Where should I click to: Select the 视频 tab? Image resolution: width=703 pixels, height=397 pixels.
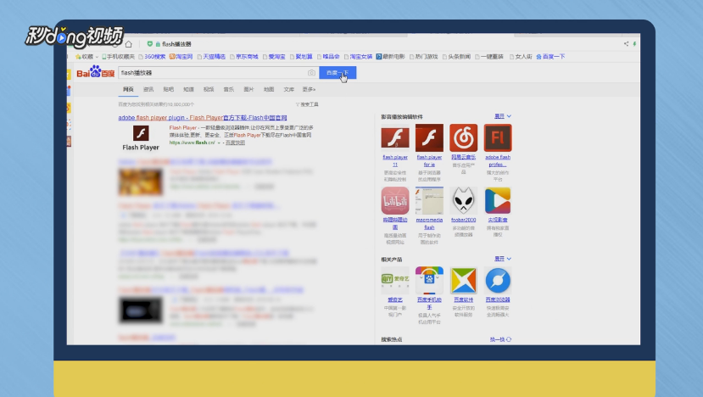tap(209, 89)
